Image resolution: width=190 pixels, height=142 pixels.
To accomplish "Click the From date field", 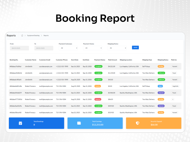I will click(x=19, y=48).
